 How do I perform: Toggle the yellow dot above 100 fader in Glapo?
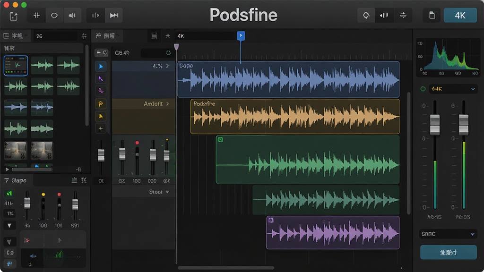43,195
